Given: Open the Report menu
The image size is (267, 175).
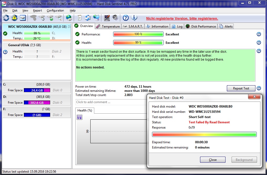Looking at the screenshot, I should click(38, 10).
